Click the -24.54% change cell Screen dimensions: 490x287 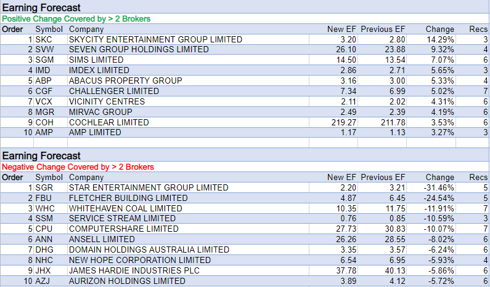click(439, 198)
